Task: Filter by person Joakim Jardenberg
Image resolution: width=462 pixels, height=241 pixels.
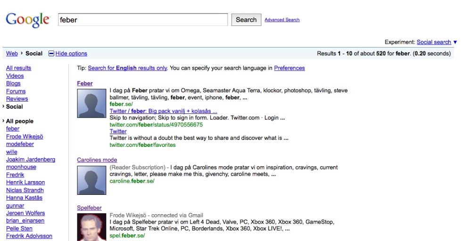Action: (30, 160)
